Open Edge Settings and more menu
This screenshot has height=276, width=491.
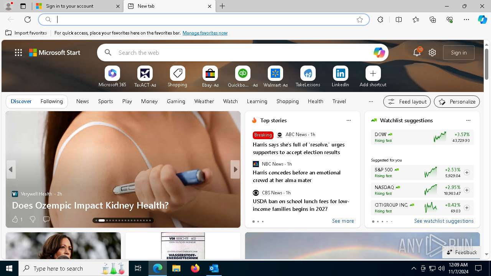[466, 20]
